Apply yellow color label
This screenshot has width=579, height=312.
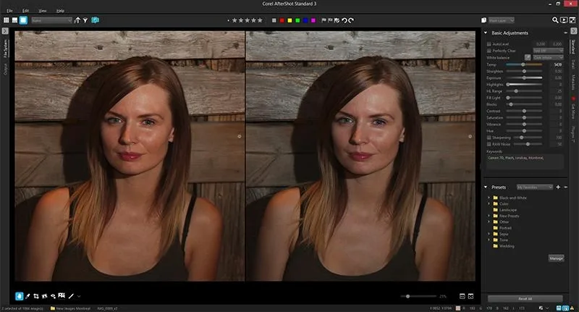coord(290,20)
